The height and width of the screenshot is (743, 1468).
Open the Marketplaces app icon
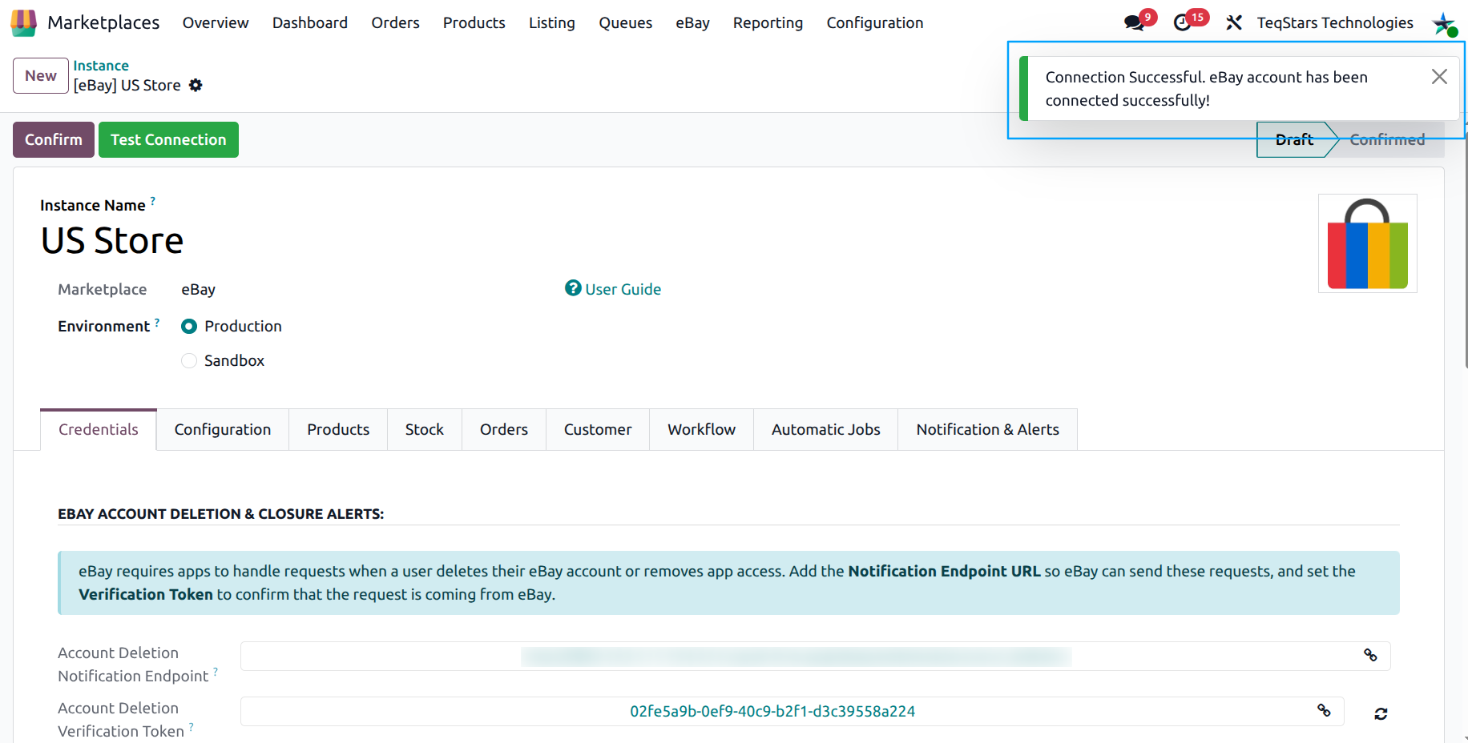coord(23,22)
